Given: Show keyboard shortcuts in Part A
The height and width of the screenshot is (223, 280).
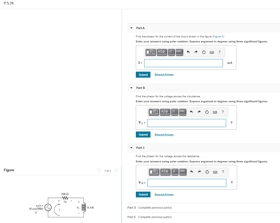Looking at the screenshot, I should pyautogui.click(x=212, y=52).
